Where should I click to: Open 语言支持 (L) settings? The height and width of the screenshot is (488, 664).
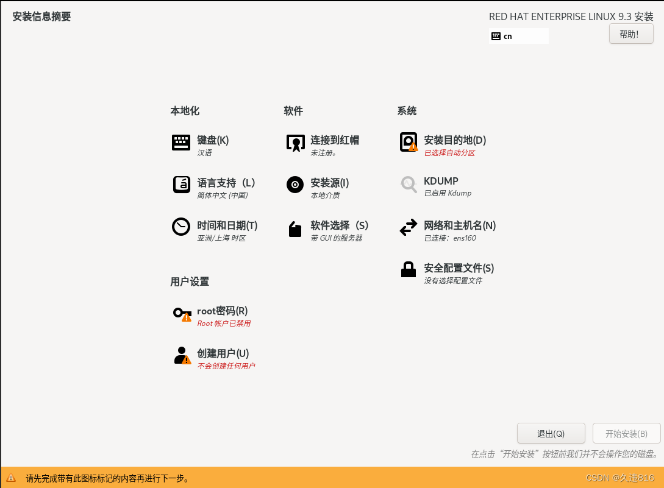pos(226,183)
